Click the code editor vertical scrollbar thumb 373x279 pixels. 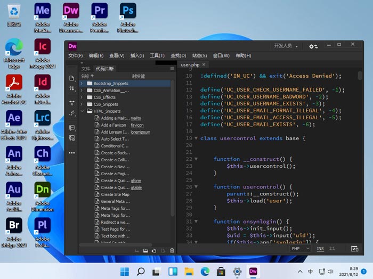360,75
